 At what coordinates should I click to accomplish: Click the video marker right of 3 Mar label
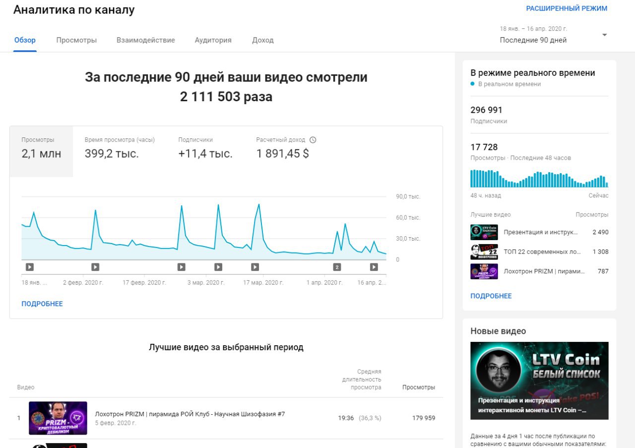pyautogui.click(x=218, y=267)
